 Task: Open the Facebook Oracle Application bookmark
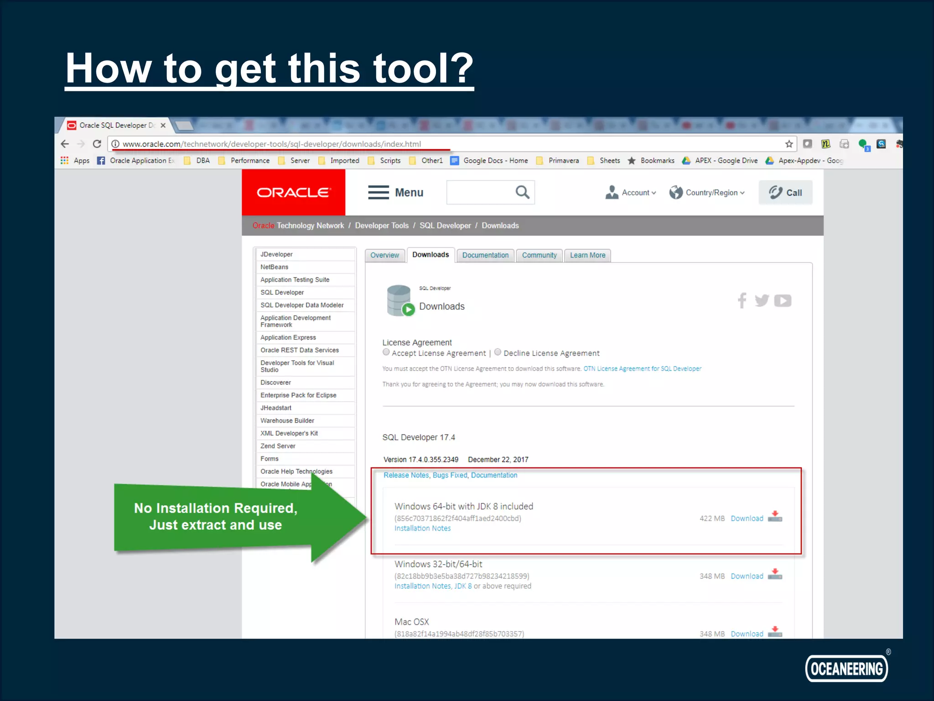point(135,161)
